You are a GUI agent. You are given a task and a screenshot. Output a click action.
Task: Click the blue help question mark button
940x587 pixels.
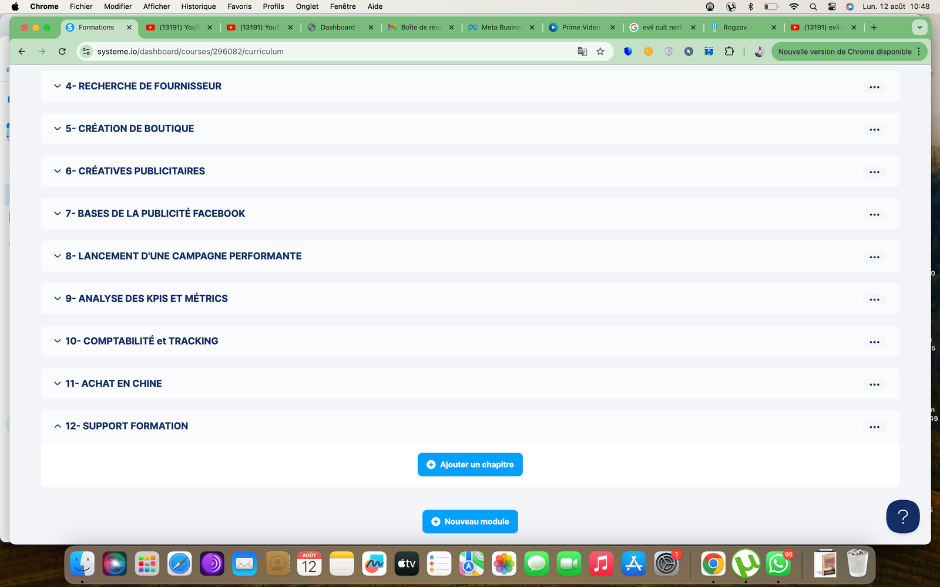[902, 516]
